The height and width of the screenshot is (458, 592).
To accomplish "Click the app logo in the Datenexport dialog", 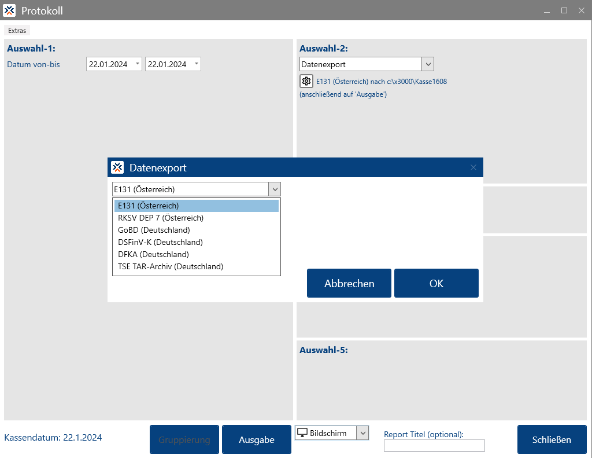I will coord(117,167).
